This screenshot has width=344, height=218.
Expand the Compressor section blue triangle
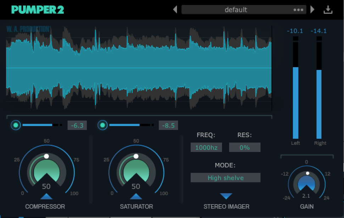click(46, 196)
